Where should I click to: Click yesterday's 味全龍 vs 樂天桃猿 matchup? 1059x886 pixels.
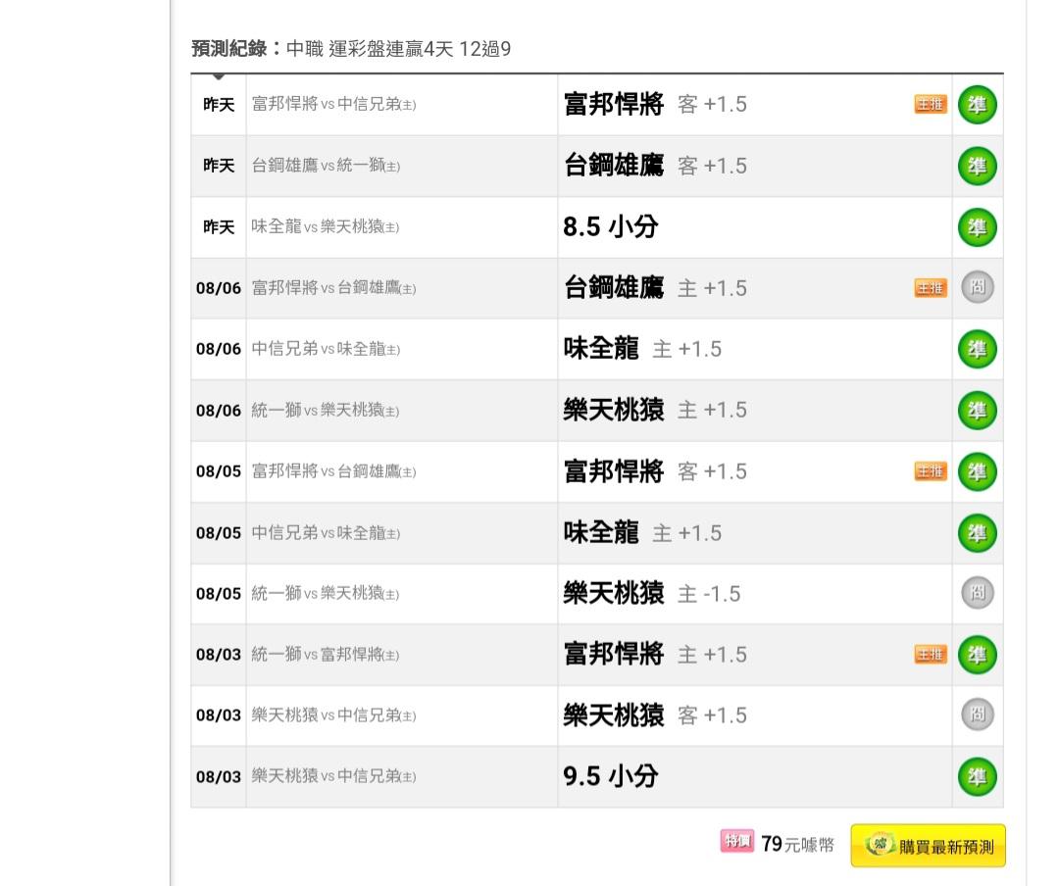[325, 227]
